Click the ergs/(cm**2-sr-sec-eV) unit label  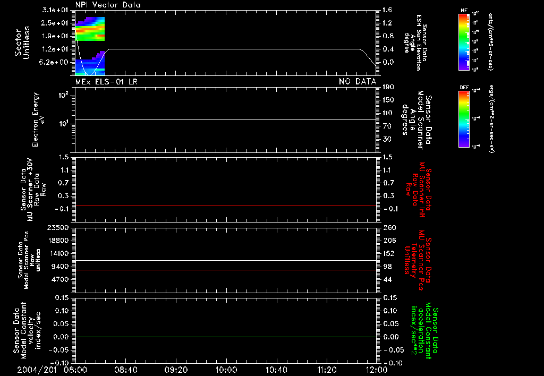tap(491, 119)
